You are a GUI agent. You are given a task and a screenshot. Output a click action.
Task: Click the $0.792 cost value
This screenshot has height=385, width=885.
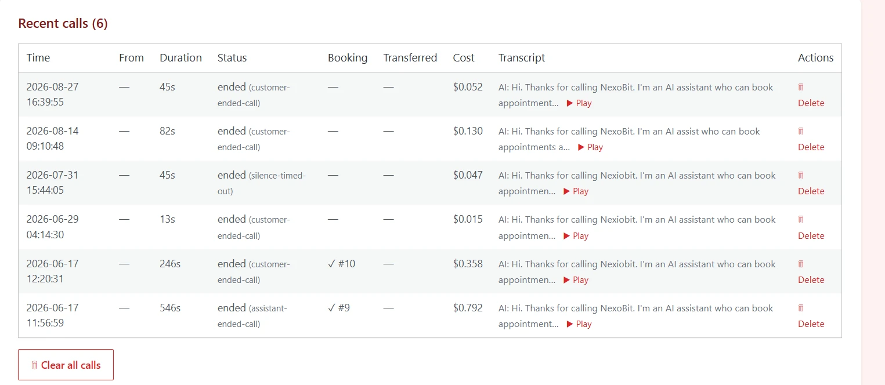point(468,308)
